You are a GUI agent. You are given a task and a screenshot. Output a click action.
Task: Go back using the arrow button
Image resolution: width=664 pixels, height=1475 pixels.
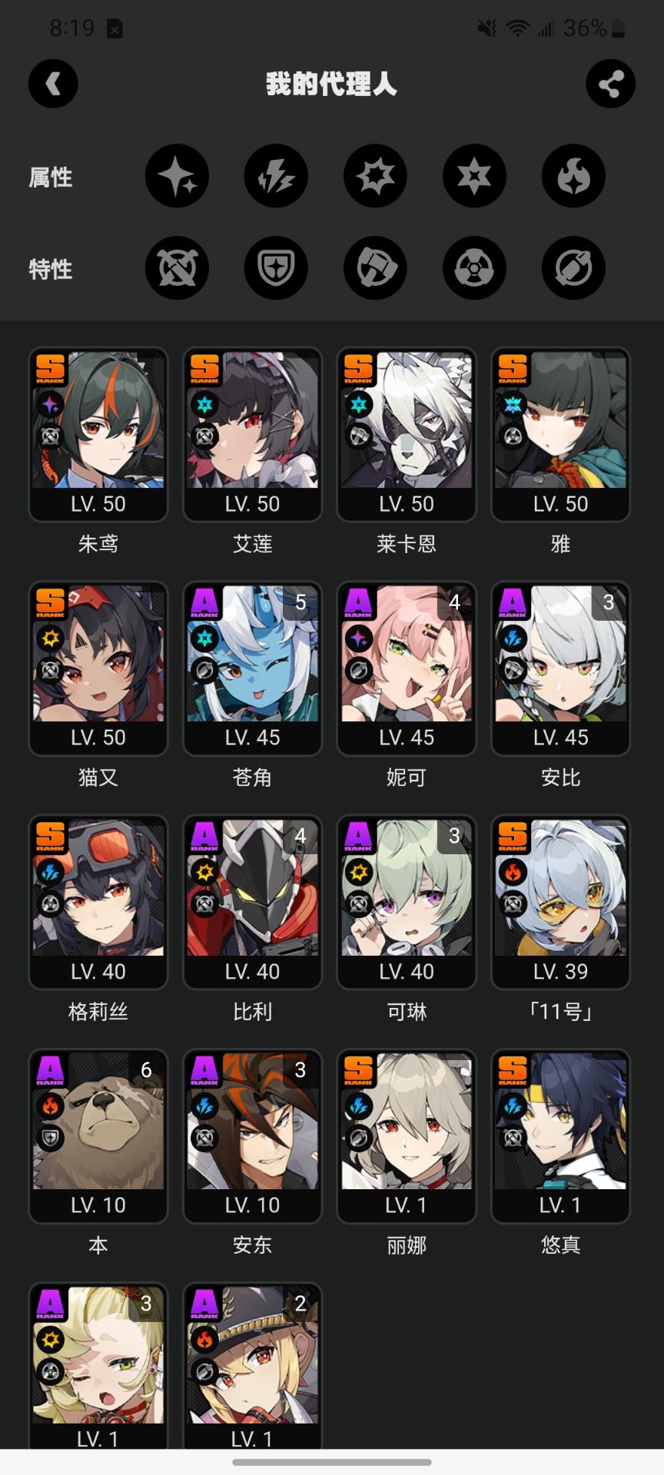coord(53,84)
